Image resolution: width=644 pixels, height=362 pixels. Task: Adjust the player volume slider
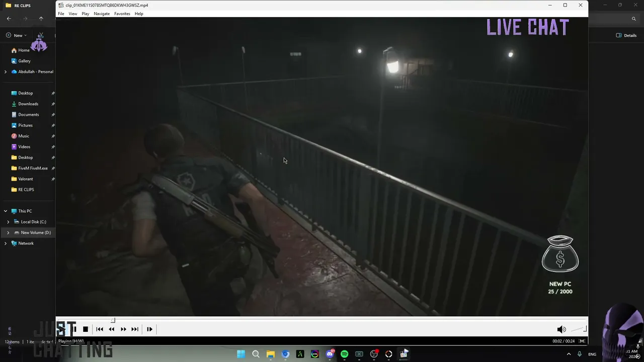tap(578, 329)
